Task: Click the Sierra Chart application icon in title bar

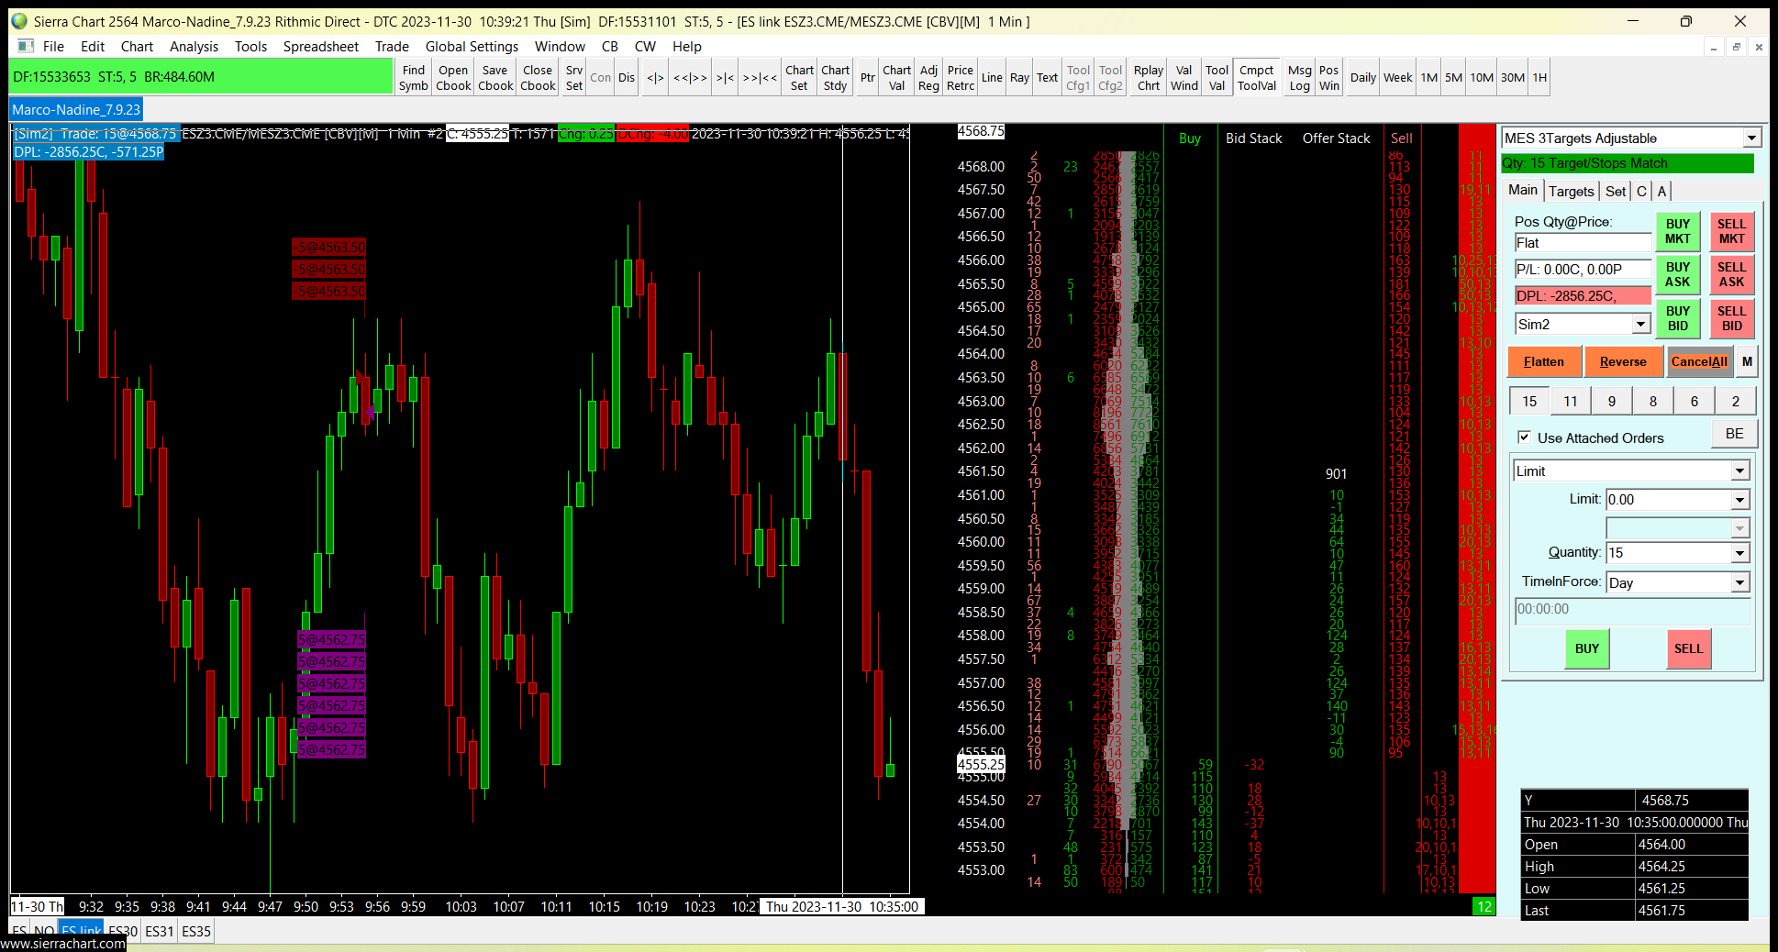Action: (19, 21)
